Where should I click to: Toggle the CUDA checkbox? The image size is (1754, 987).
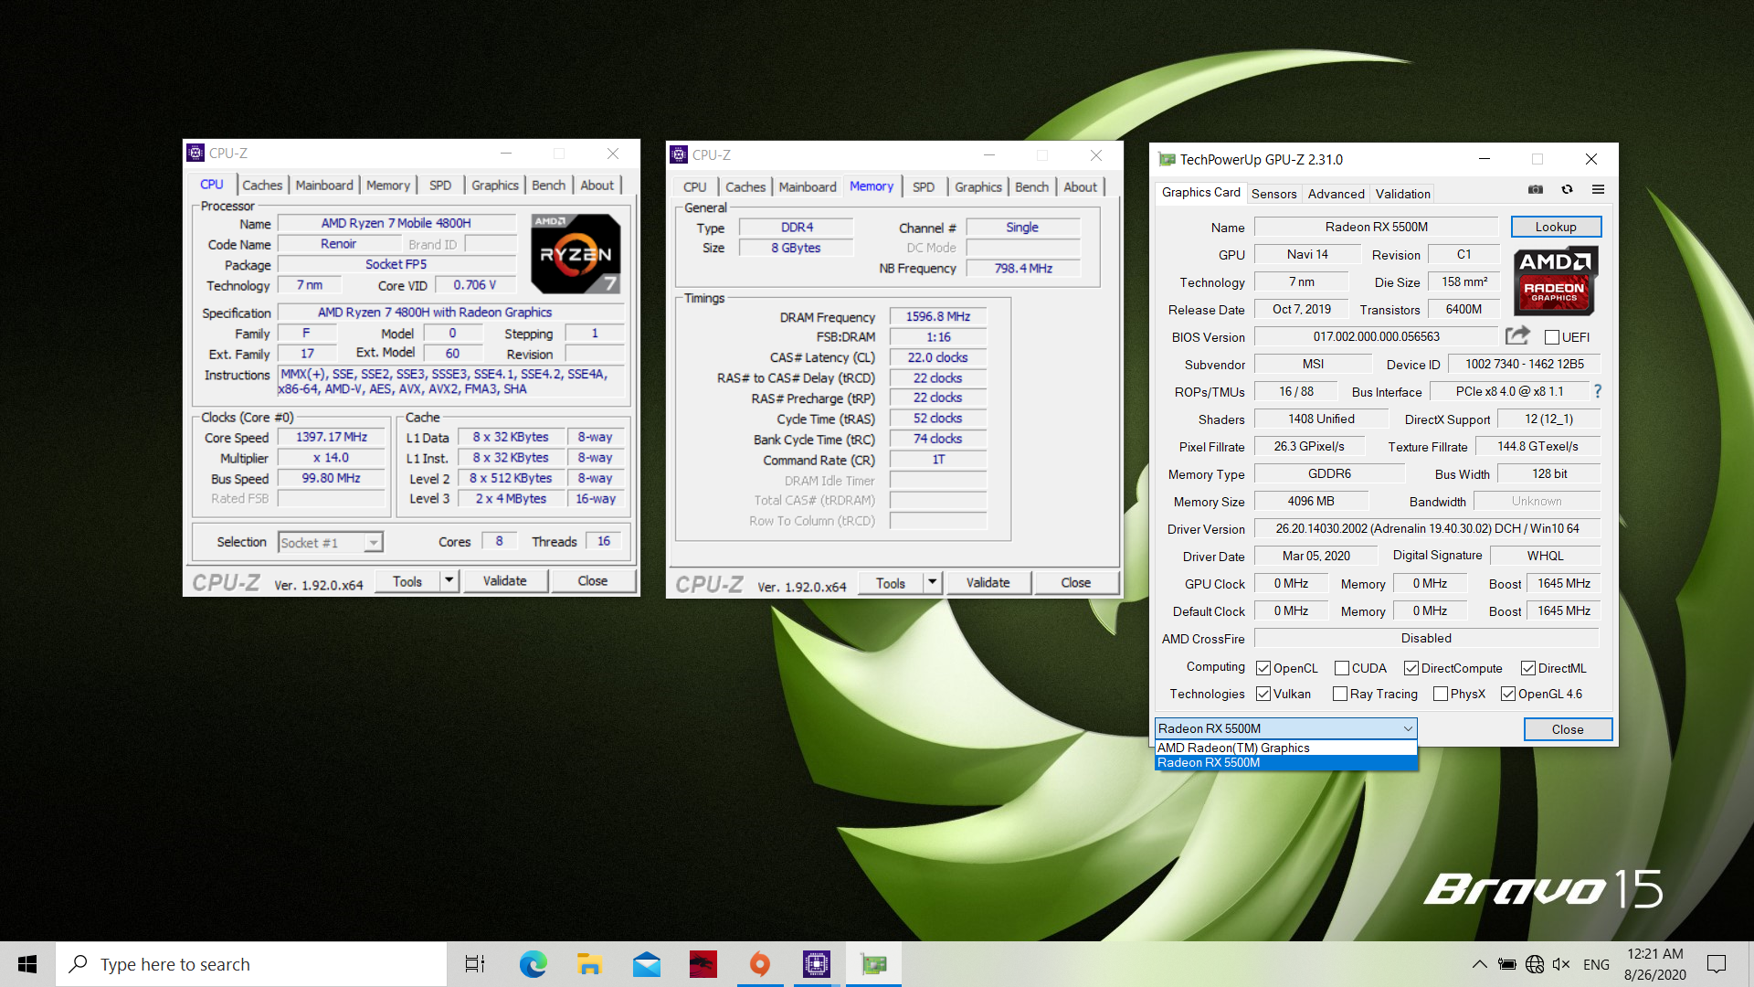coord(1342,668)
